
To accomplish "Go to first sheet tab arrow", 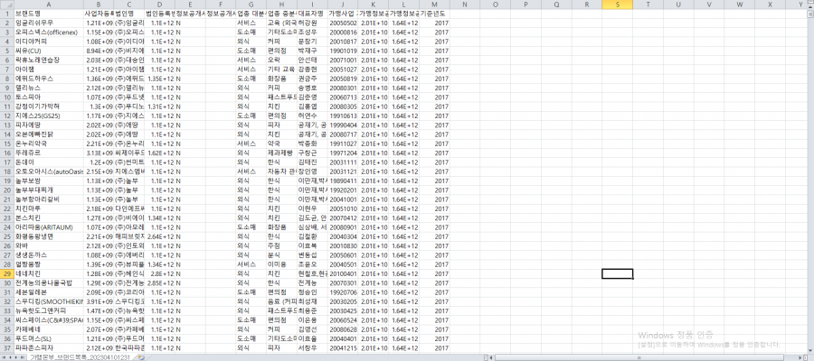I will 5,357.
